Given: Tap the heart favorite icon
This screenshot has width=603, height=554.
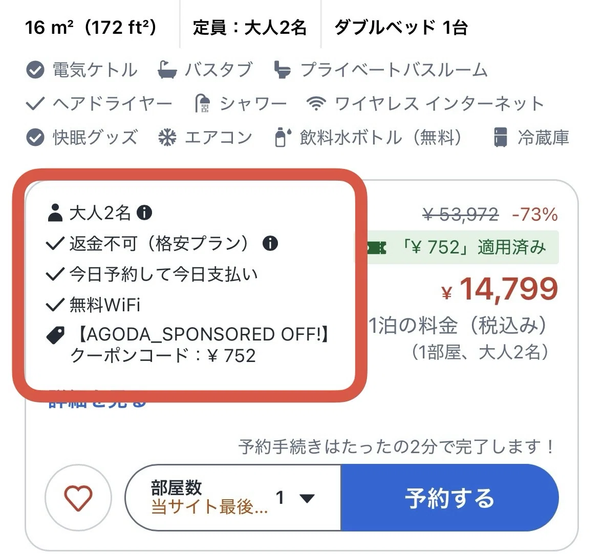Looking at the screenshot, I should 78,498.
